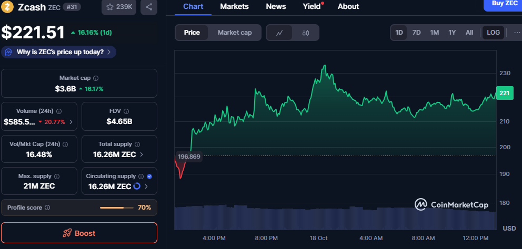Click the share icon beside watchlist count

coord(149,7)
